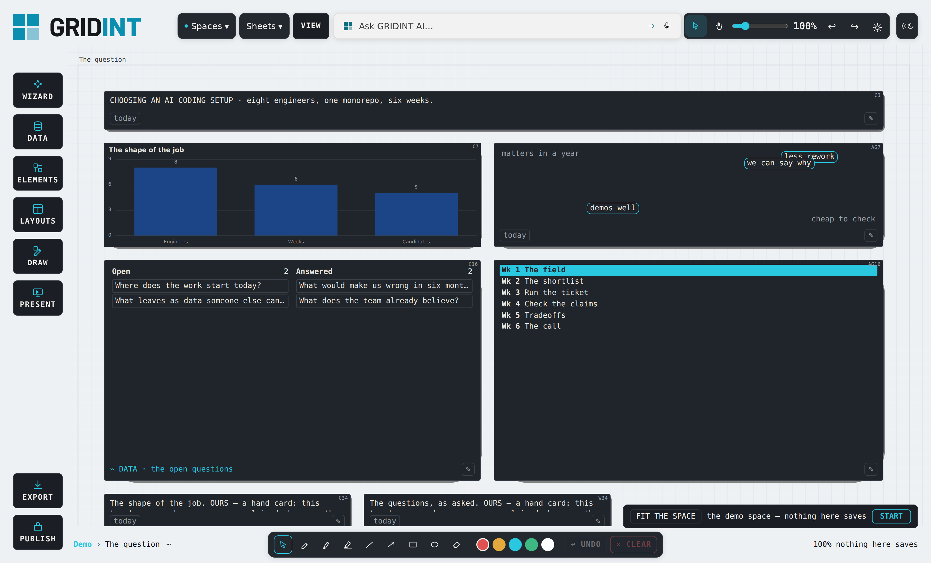Pick the cyan color swatch
Viewport: 931px width, 563px height.
(515, 545)
